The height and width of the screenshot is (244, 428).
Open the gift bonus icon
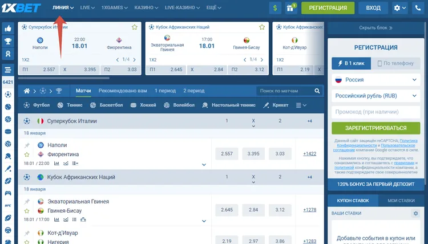[290, 8]
